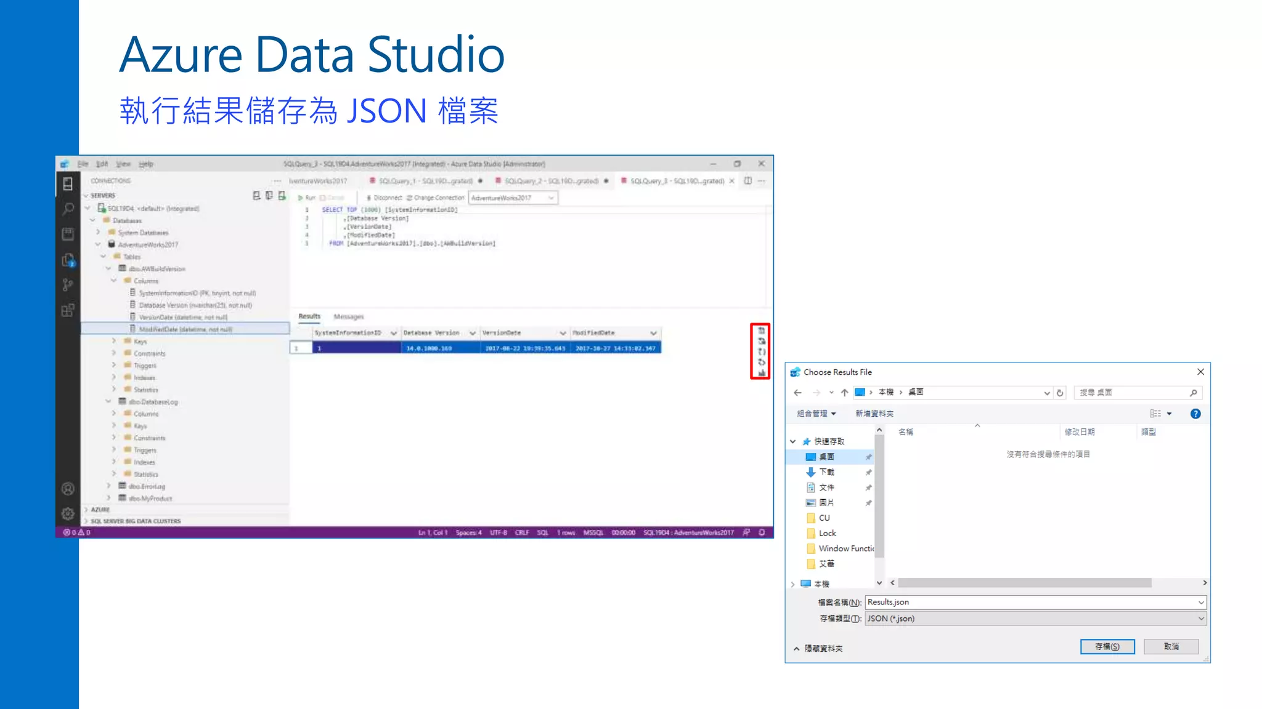Click the Chart viewer result icon
This screenshot has height=709, width=1262.
(x=762, y=372)
